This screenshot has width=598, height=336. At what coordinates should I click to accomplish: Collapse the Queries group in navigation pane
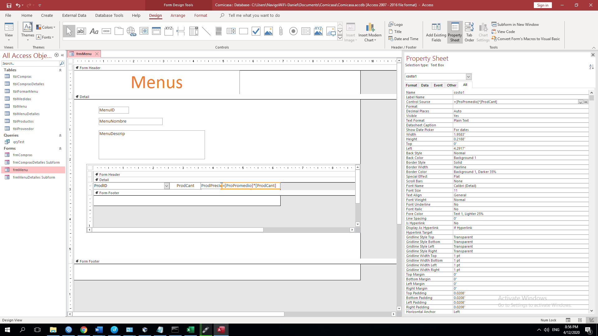60,136
